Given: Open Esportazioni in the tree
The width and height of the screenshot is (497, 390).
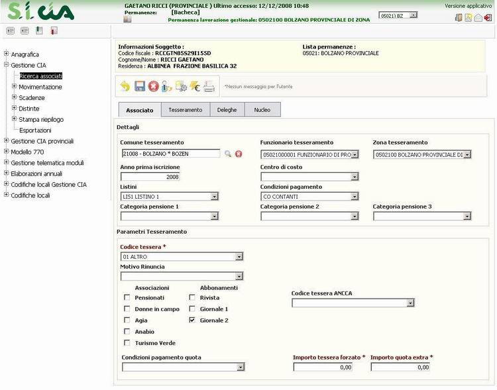Looking at the screenshot, I should [x=35, y=130].
